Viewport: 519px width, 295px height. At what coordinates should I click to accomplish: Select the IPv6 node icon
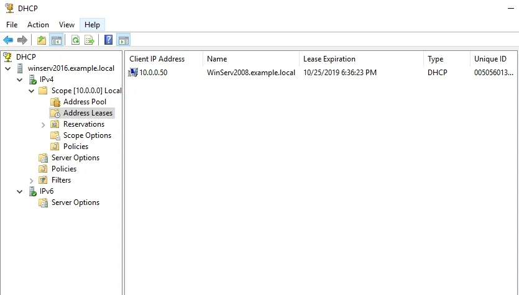(x=32, y=191)
